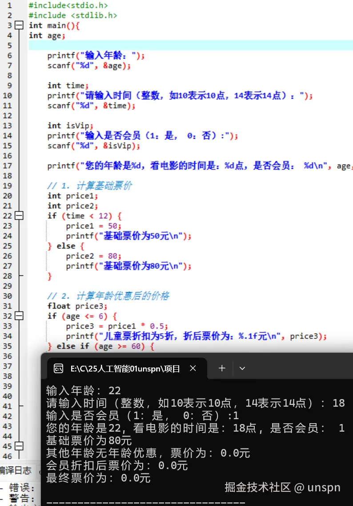
Task: Click the printf 儿童票折扣为5折 statement
Action: (x=196, y=336)
